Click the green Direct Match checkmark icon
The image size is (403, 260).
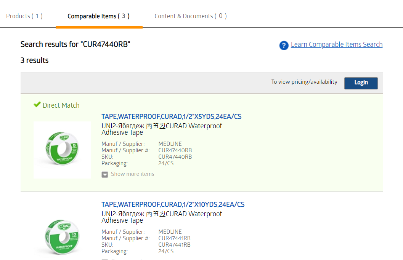[37, 104]
